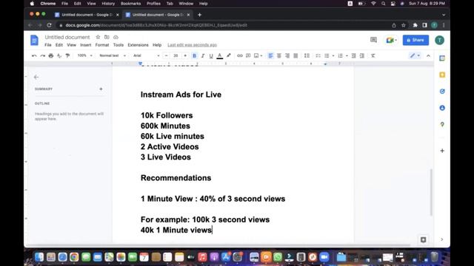Click the Explore button at bottom right

(x=423, y=239)
